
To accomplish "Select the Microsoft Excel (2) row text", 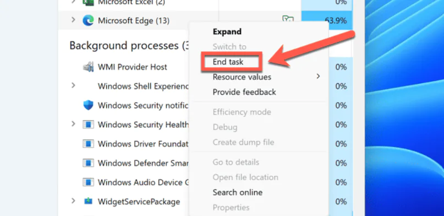I will pos(131,2).
